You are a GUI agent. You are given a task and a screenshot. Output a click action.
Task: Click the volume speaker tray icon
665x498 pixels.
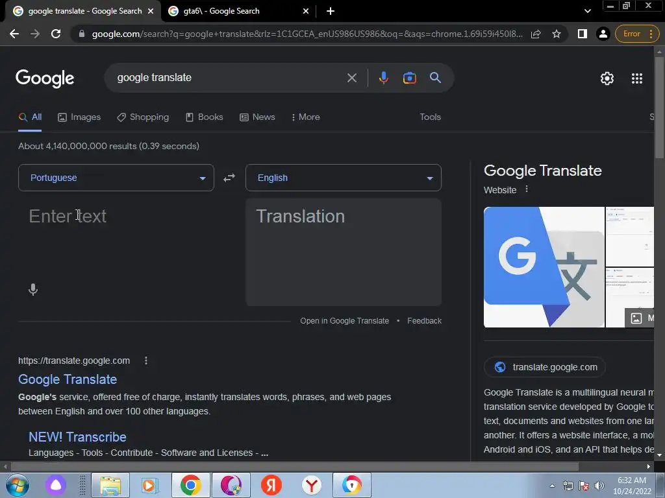pyautogui.click(x=599, y=486)
